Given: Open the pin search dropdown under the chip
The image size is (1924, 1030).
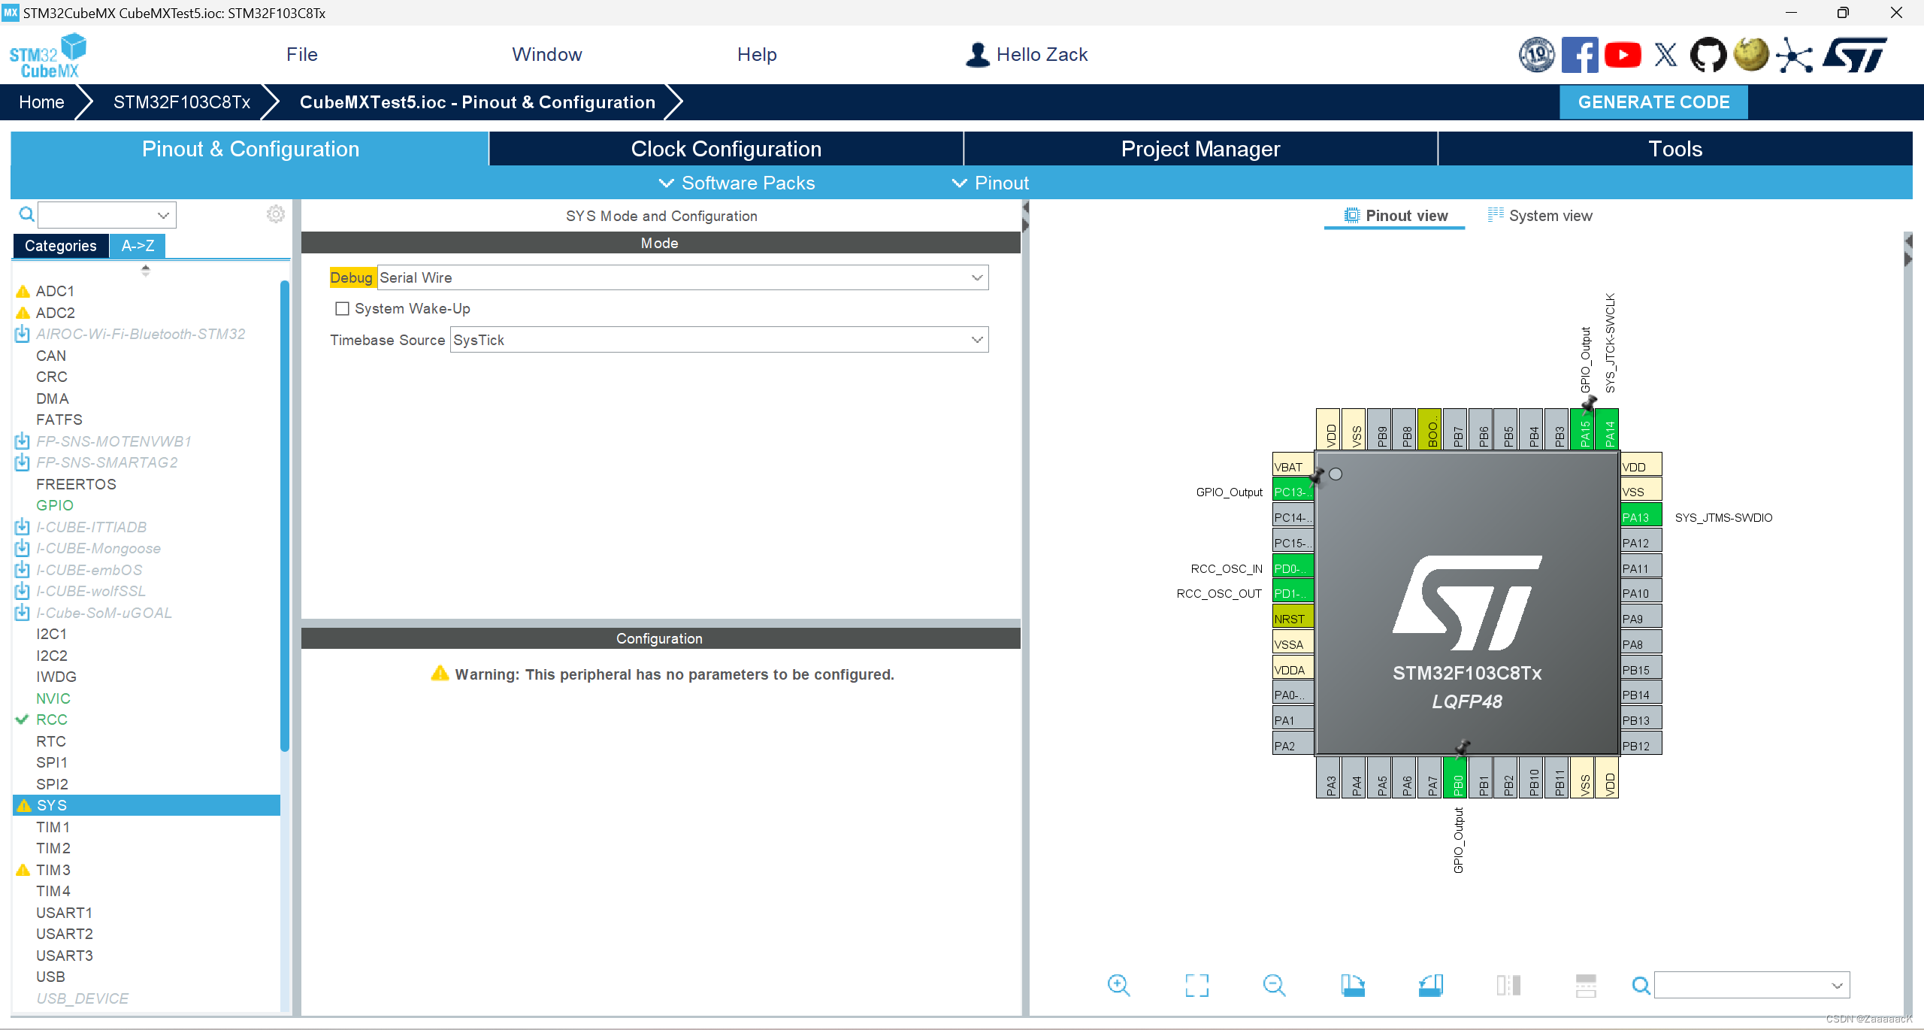Looking at the screenshot, I should point(1752,985).
